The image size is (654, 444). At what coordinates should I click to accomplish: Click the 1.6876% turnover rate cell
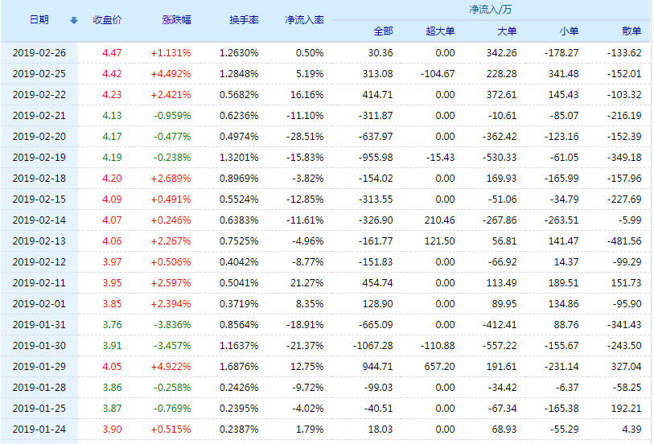[239, 367]
